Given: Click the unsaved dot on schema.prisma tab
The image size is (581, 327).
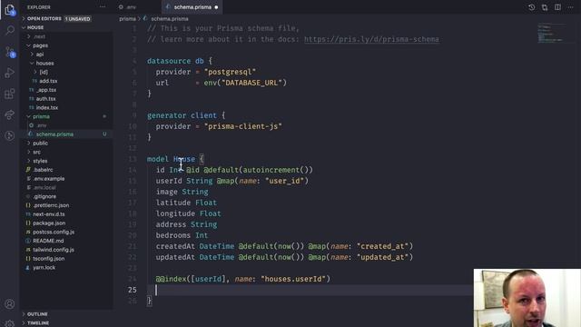Looking at the screenshot, I should pos(216,7).
